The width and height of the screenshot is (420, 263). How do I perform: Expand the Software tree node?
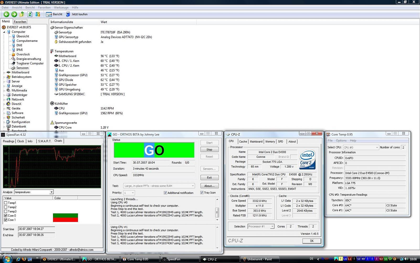(4, 113)
